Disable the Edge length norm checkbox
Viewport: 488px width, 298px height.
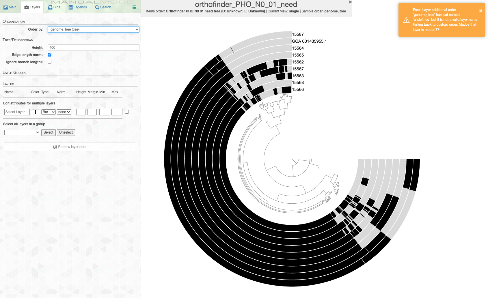pos(49,55)
